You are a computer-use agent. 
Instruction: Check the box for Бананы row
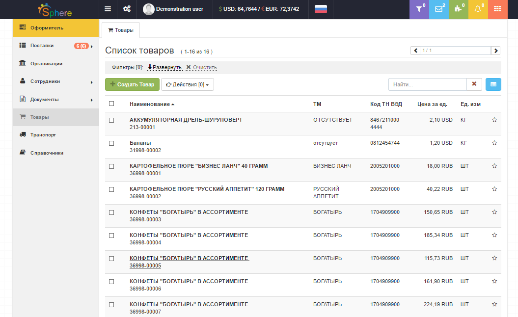[111, 143]
